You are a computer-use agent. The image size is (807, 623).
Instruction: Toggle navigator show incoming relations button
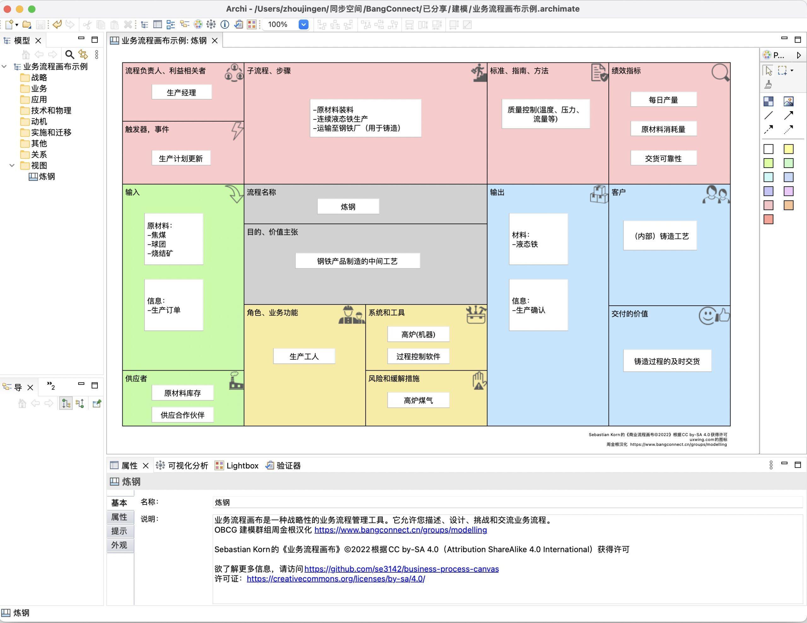tap(66, 403)
